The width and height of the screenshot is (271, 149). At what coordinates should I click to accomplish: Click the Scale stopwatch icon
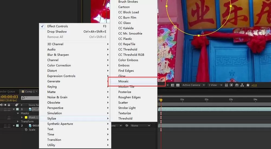[x=26, y=130]
